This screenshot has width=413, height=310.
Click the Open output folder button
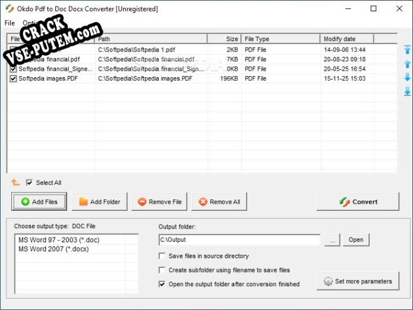point(356,240)
